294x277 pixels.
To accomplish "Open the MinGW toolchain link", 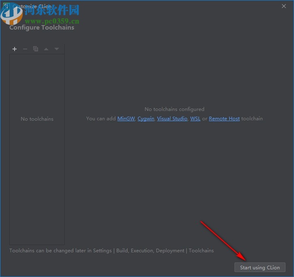I will (x=126, y=119).
